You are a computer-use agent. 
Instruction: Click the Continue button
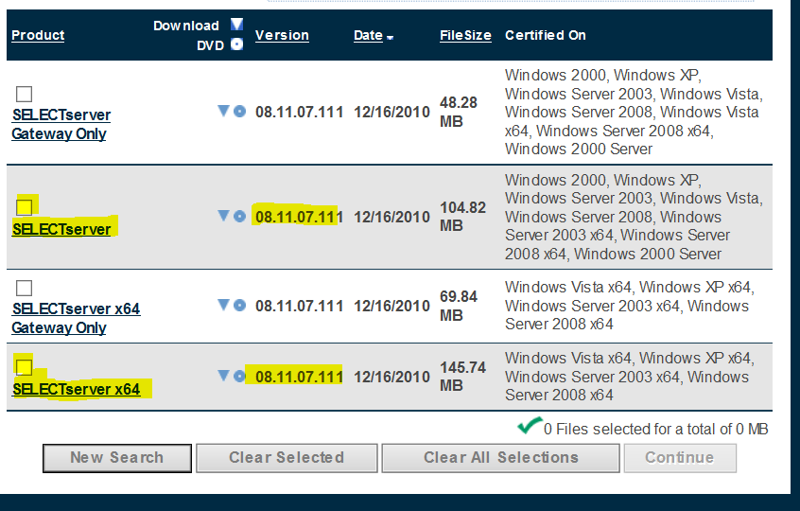(680, 458)
